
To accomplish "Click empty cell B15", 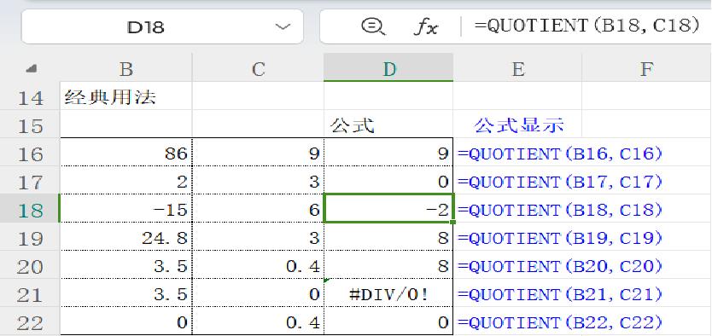I will [125, 125].
